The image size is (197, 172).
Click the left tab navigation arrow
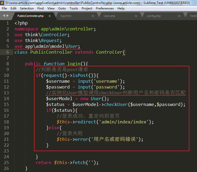coord(4,16)
